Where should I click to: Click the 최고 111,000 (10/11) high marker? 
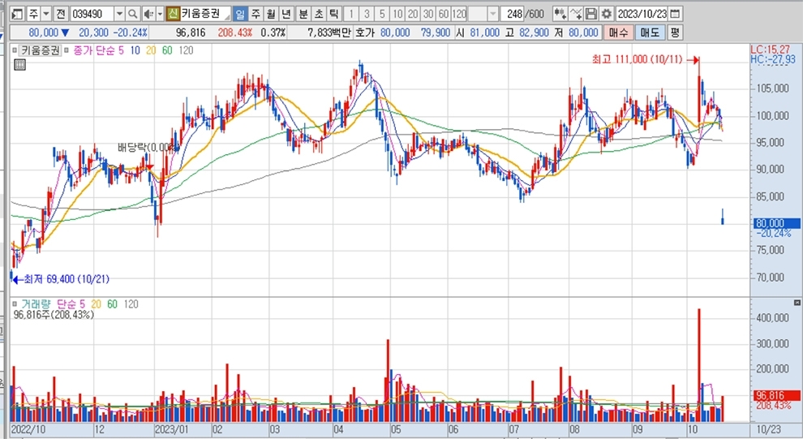(x=637, y=59)
